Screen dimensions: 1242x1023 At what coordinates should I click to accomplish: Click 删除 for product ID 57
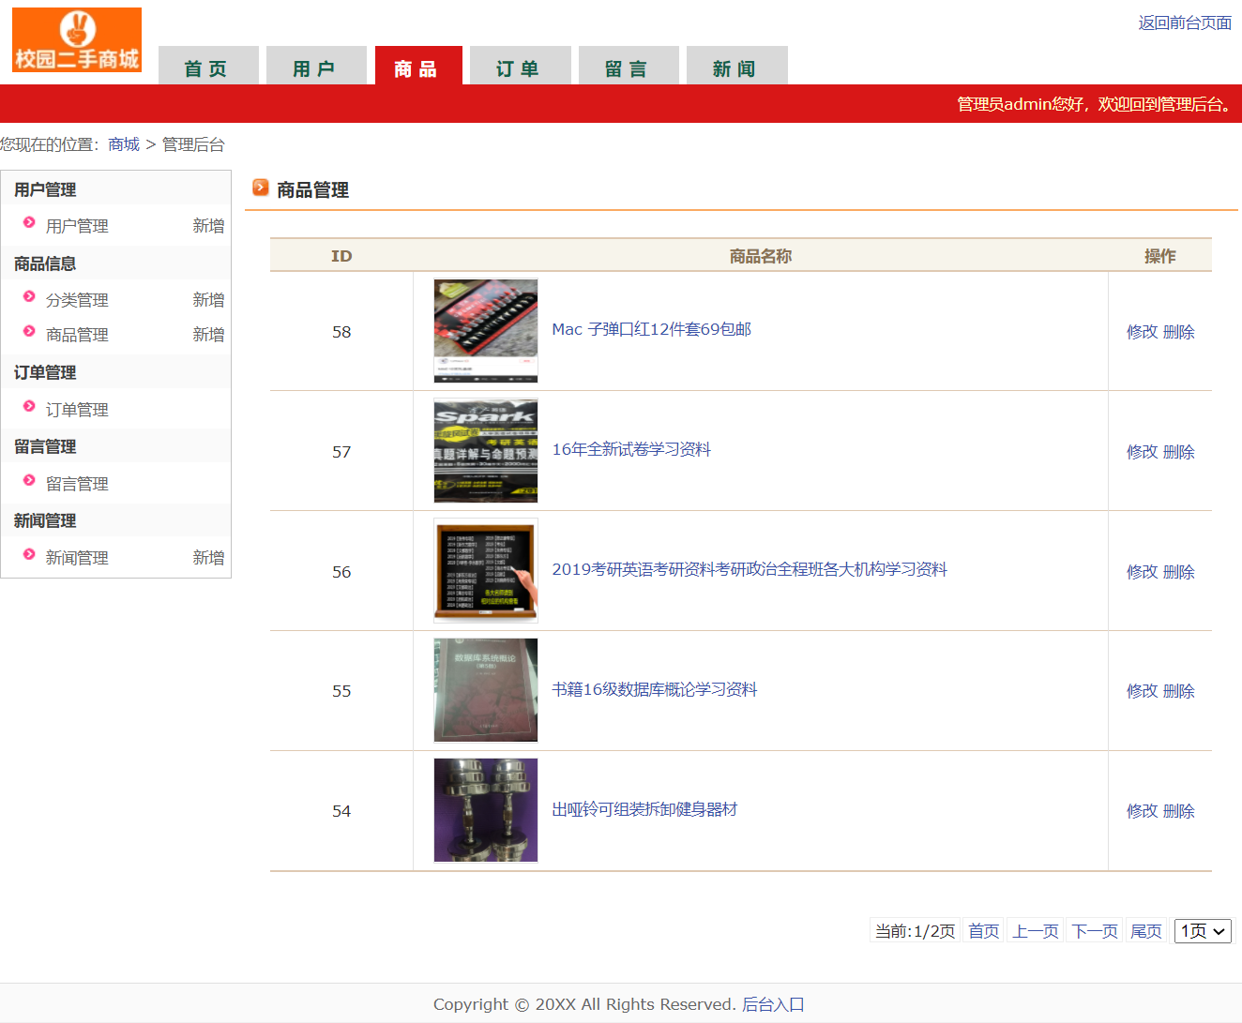click(x=1179, y=452)
